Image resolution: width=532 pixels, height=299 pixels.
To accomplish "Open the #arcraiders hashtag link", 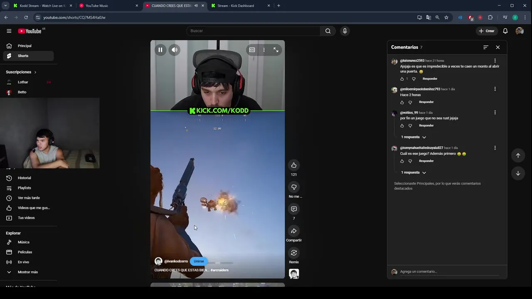I will click(219, 270).
